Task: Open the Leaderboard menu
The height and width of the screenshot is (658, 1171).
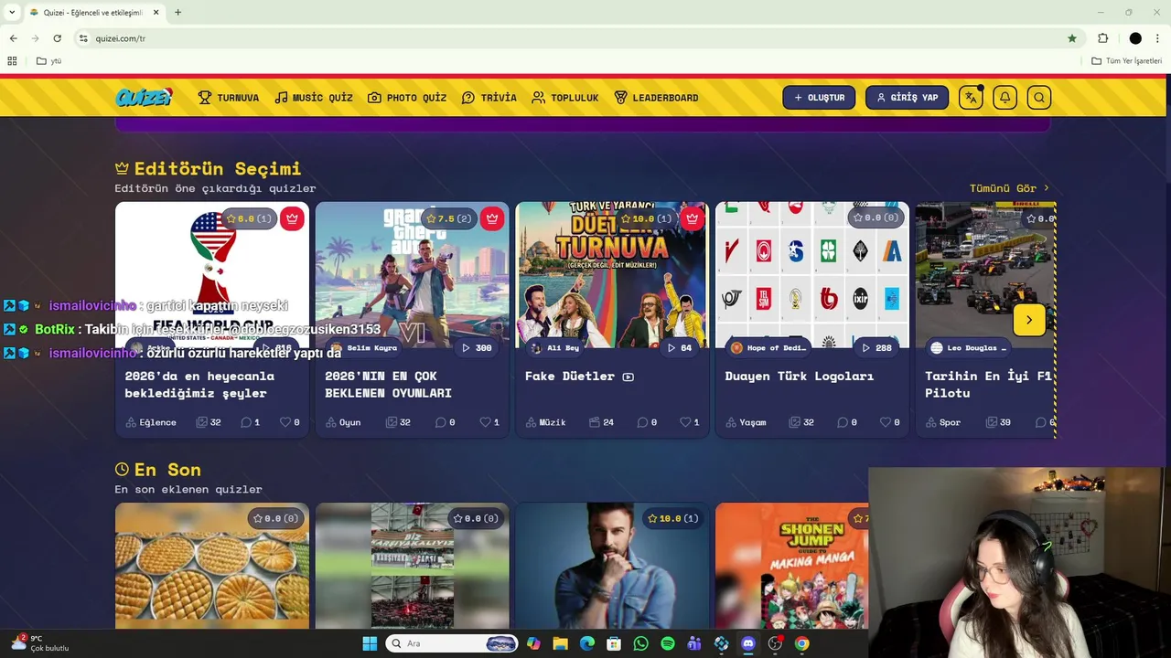Action: point(656,98)
